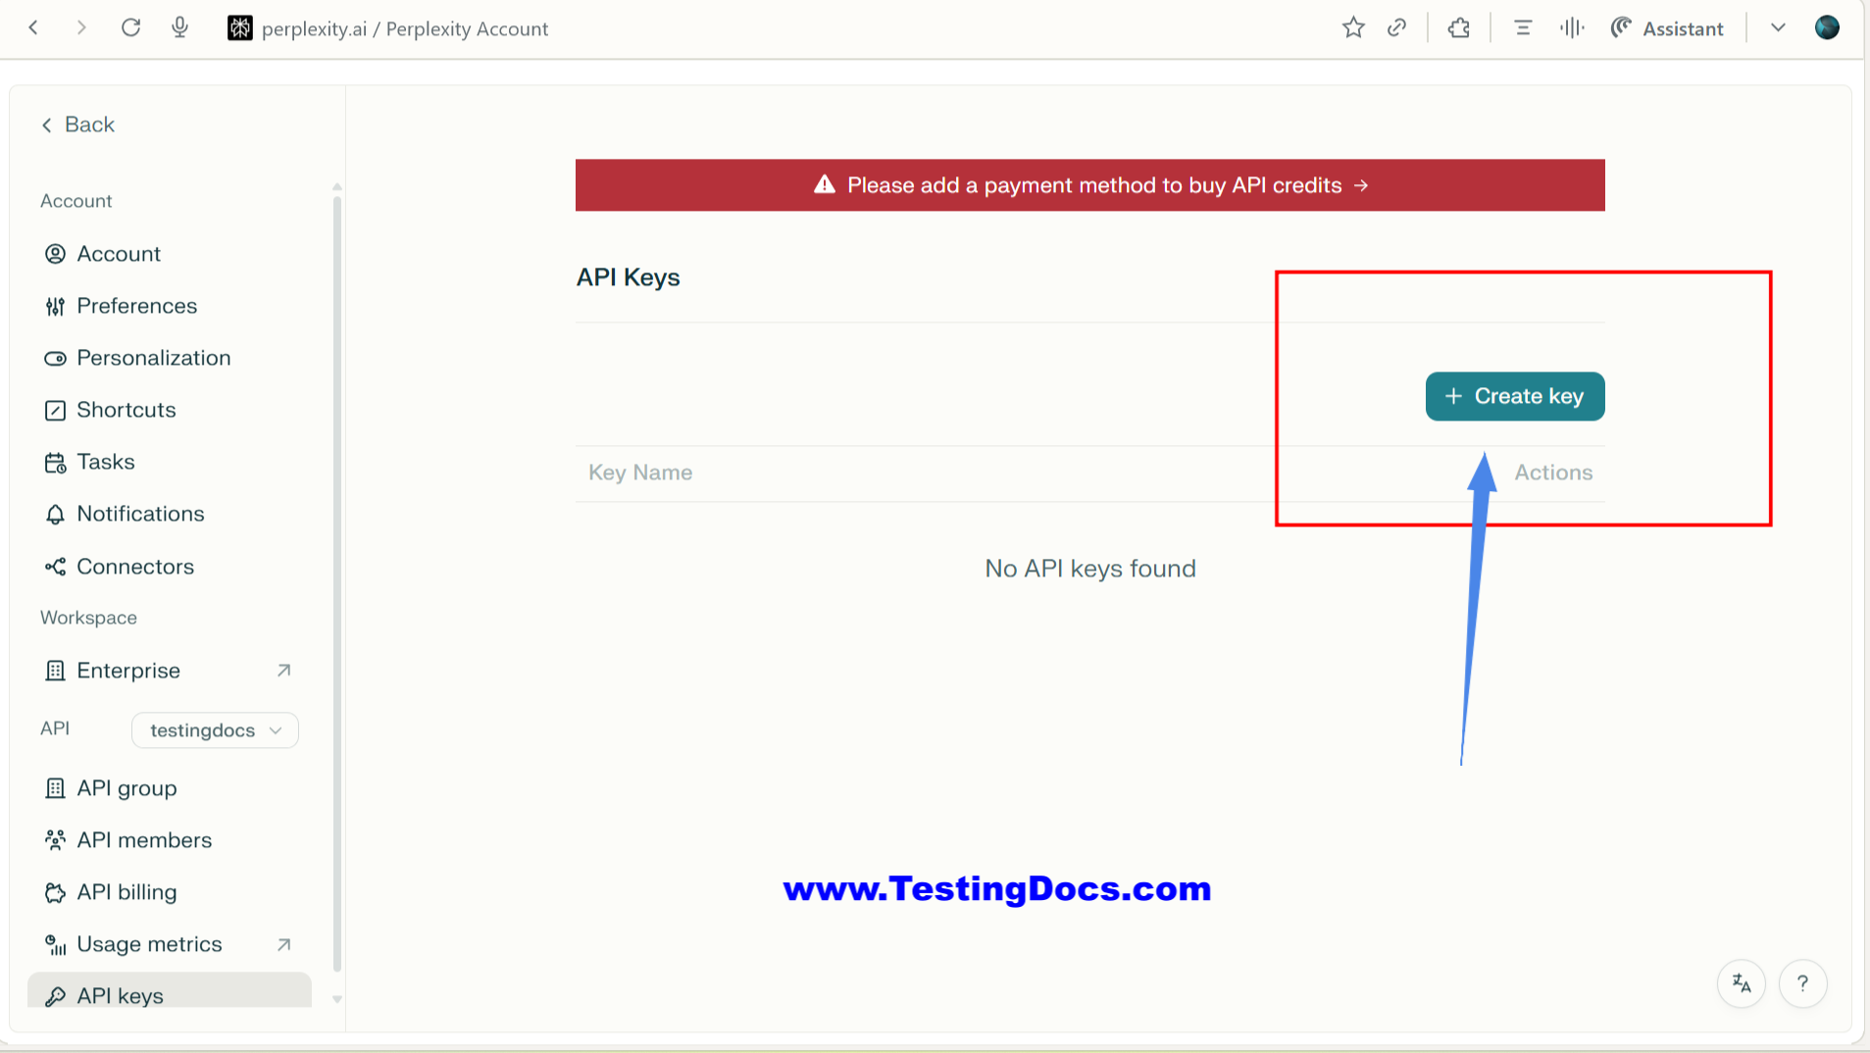This screenshot has width=1870, height=1053.
Task: Click the sidebar scrollbar down arrow
Action: pyautogui.click(x=337, y=999)
